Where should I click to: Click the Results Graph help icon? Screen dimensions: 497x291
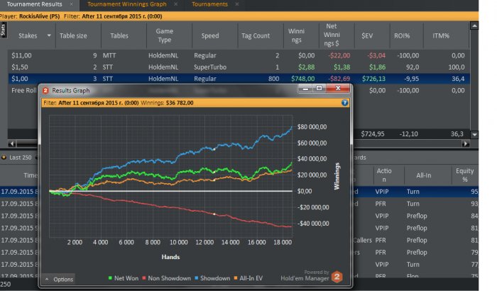[344, 103]
